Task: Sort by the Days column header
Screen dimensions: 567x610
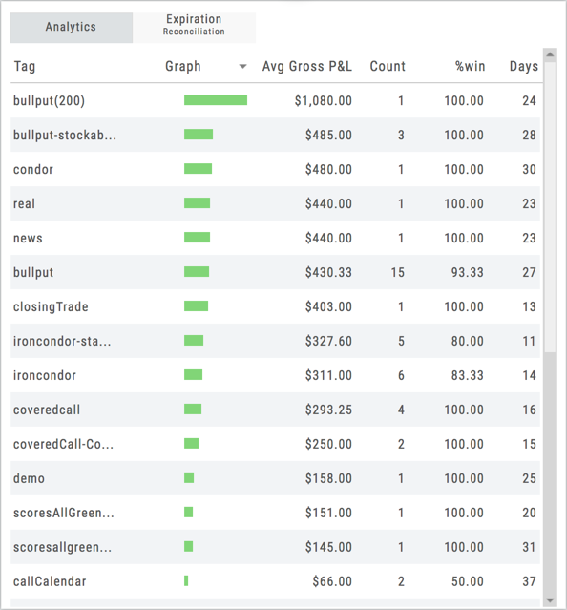Action: click(x=524, y=67)
